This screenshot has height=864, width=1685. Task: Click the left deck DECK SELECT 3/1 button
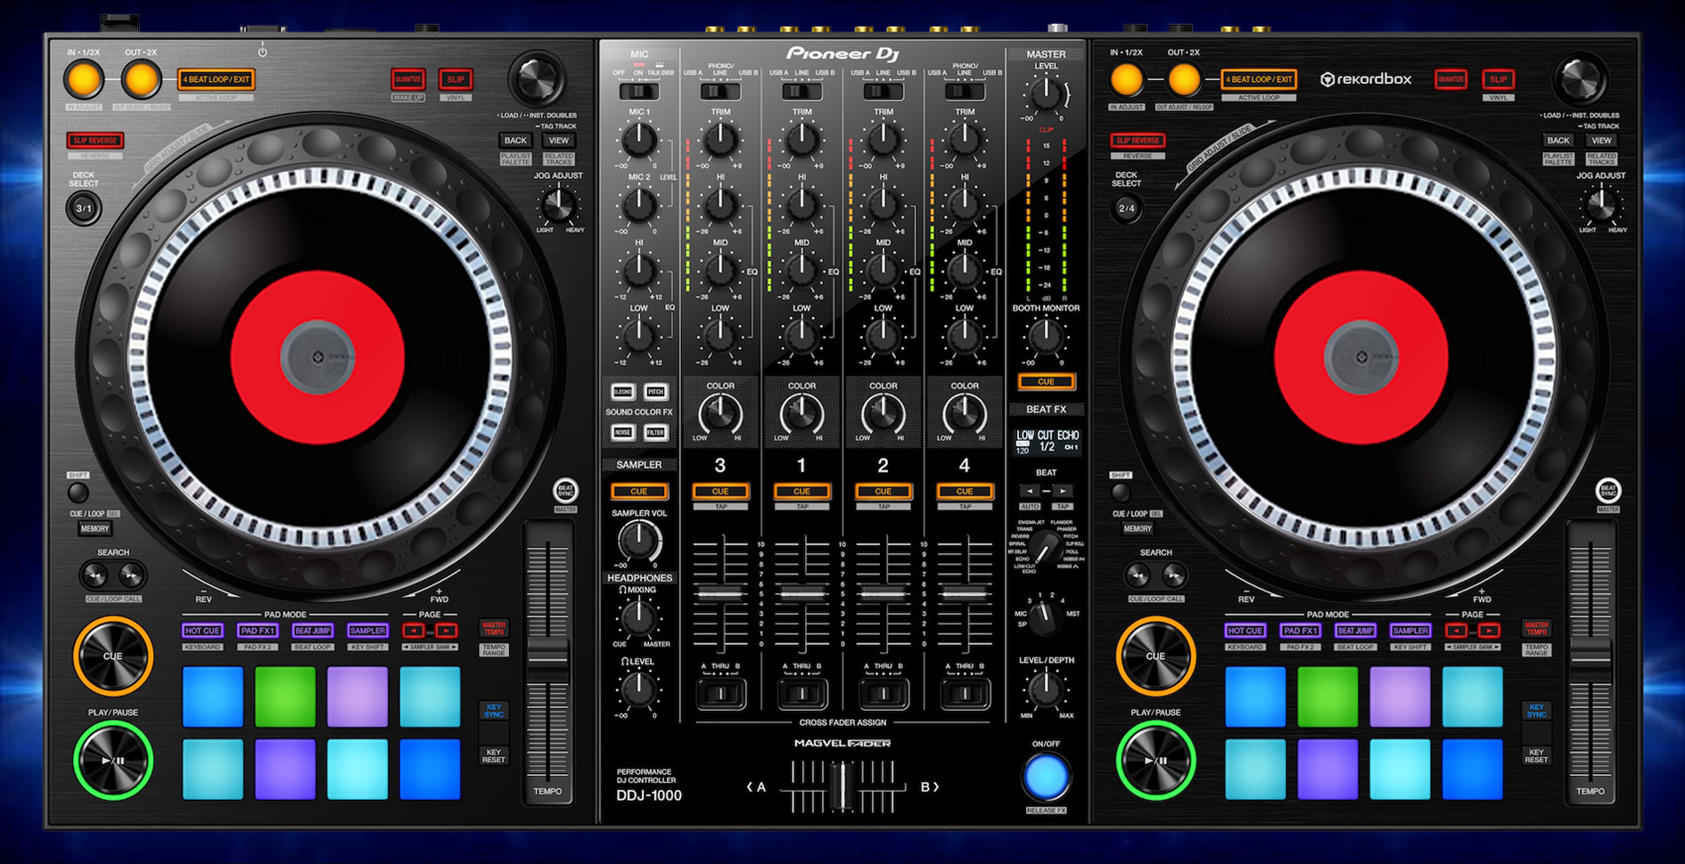(x=84, y=208)
